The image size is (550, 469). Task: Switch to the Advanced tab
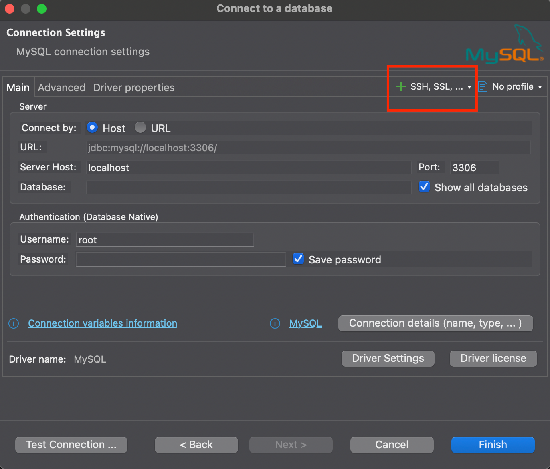[x=62, y=88]
